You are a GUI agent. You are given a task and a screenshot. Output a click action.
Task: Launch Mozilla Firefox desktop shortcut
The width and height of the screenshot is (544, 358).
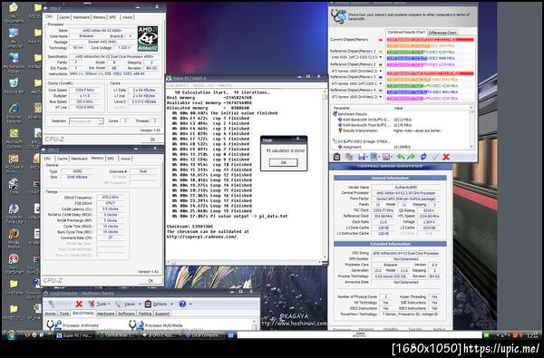tap(14, 238)
